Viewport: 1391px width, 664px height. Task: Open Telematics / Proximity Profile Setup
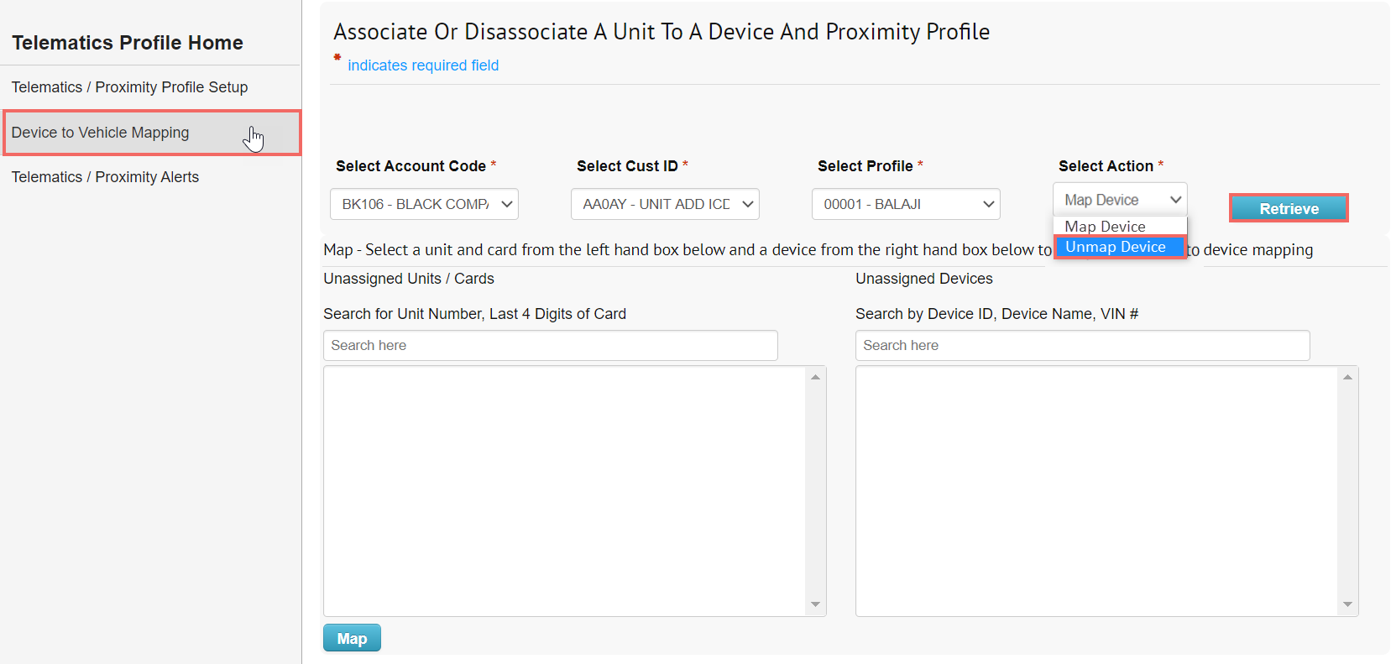point(129,86)
